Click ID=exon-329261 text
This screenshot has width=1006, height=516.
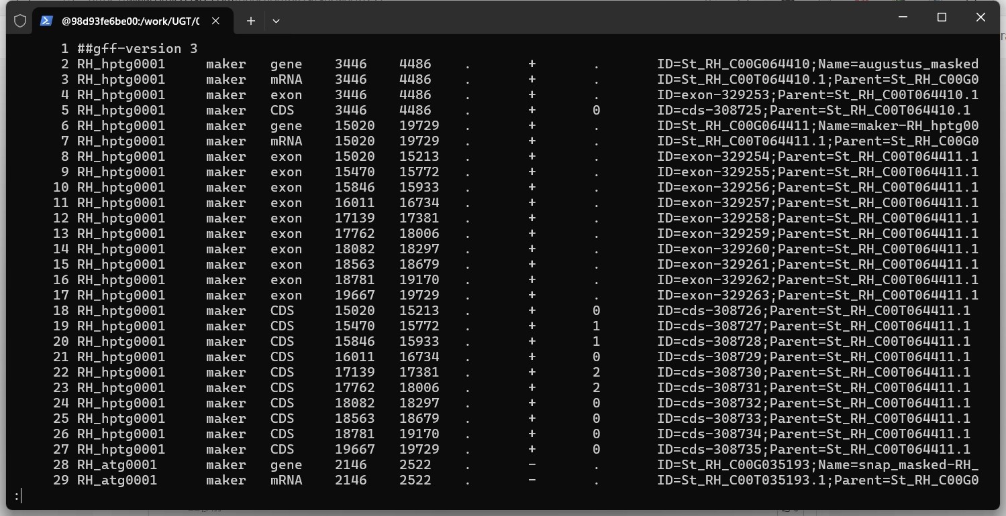coord(713,264)
